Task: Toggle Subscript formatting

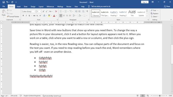Action: pos(37,16)
